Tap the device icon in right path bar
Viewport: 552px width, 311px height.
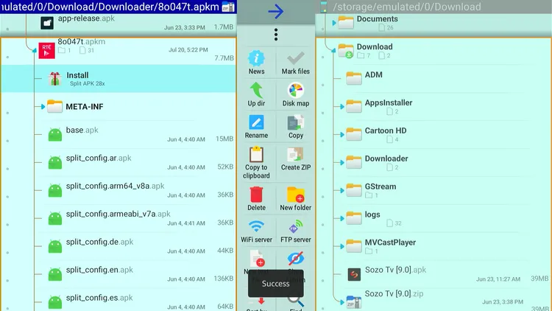coord(324,7)
